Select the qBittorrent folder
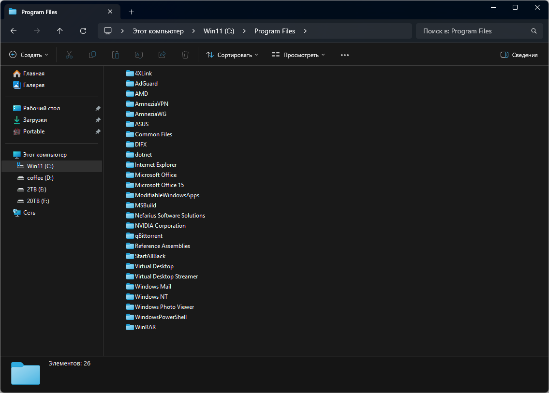The image size is (549, 393). point(144,235)
